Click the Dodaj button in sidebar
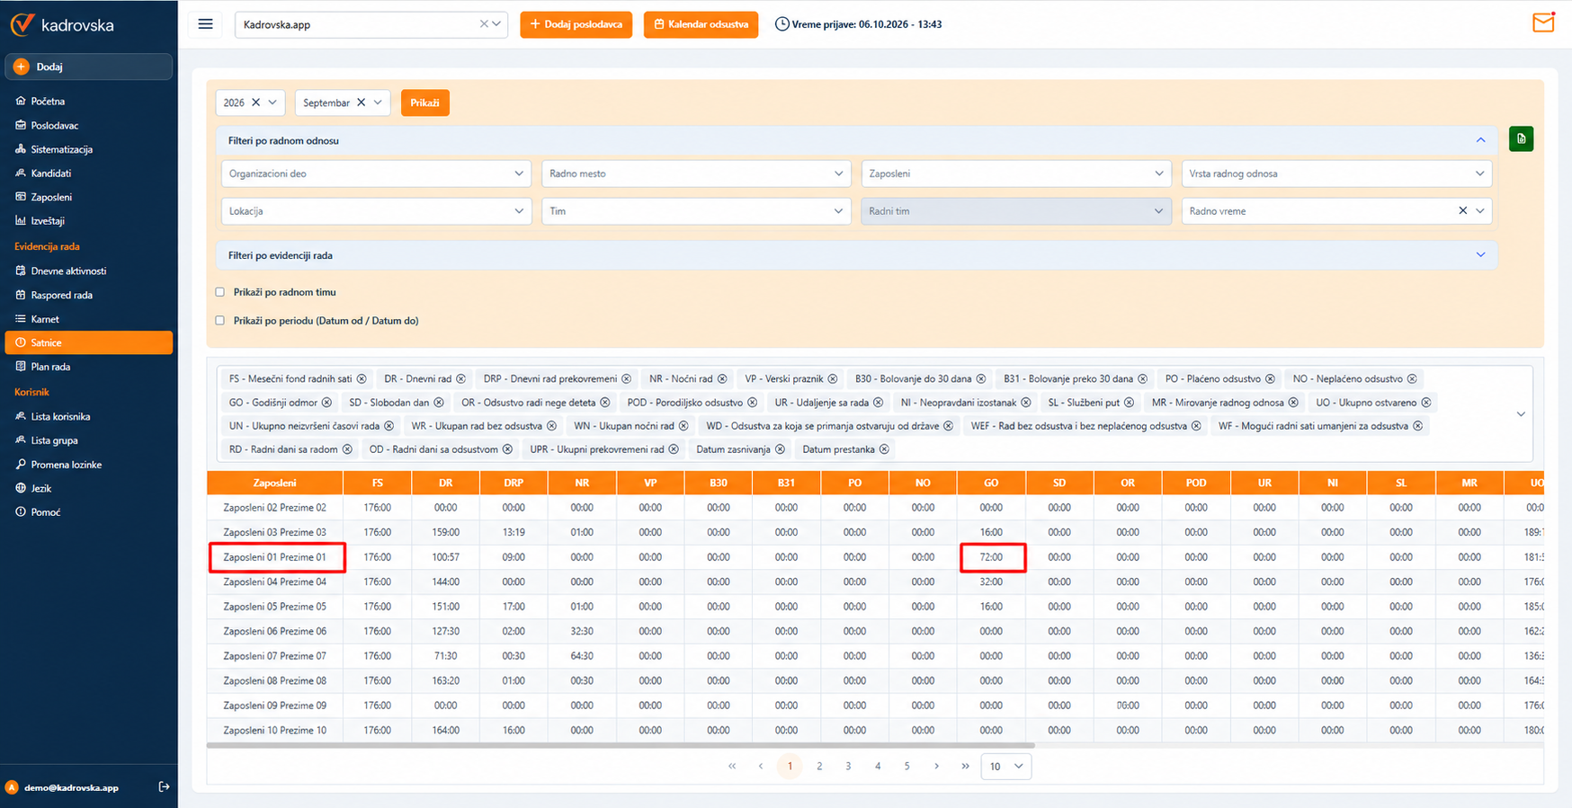Viewport: 1572px width, 808px height. 88,67
